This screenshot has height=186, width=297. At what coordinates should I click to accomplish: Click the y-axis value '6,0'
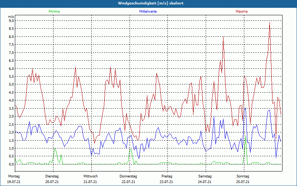coord(12,68)
